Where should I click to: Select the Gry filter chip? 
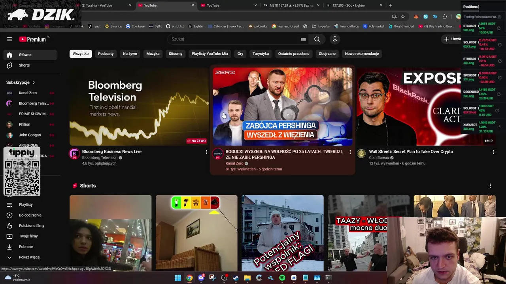pyautogui.click(x=240, y=54)
